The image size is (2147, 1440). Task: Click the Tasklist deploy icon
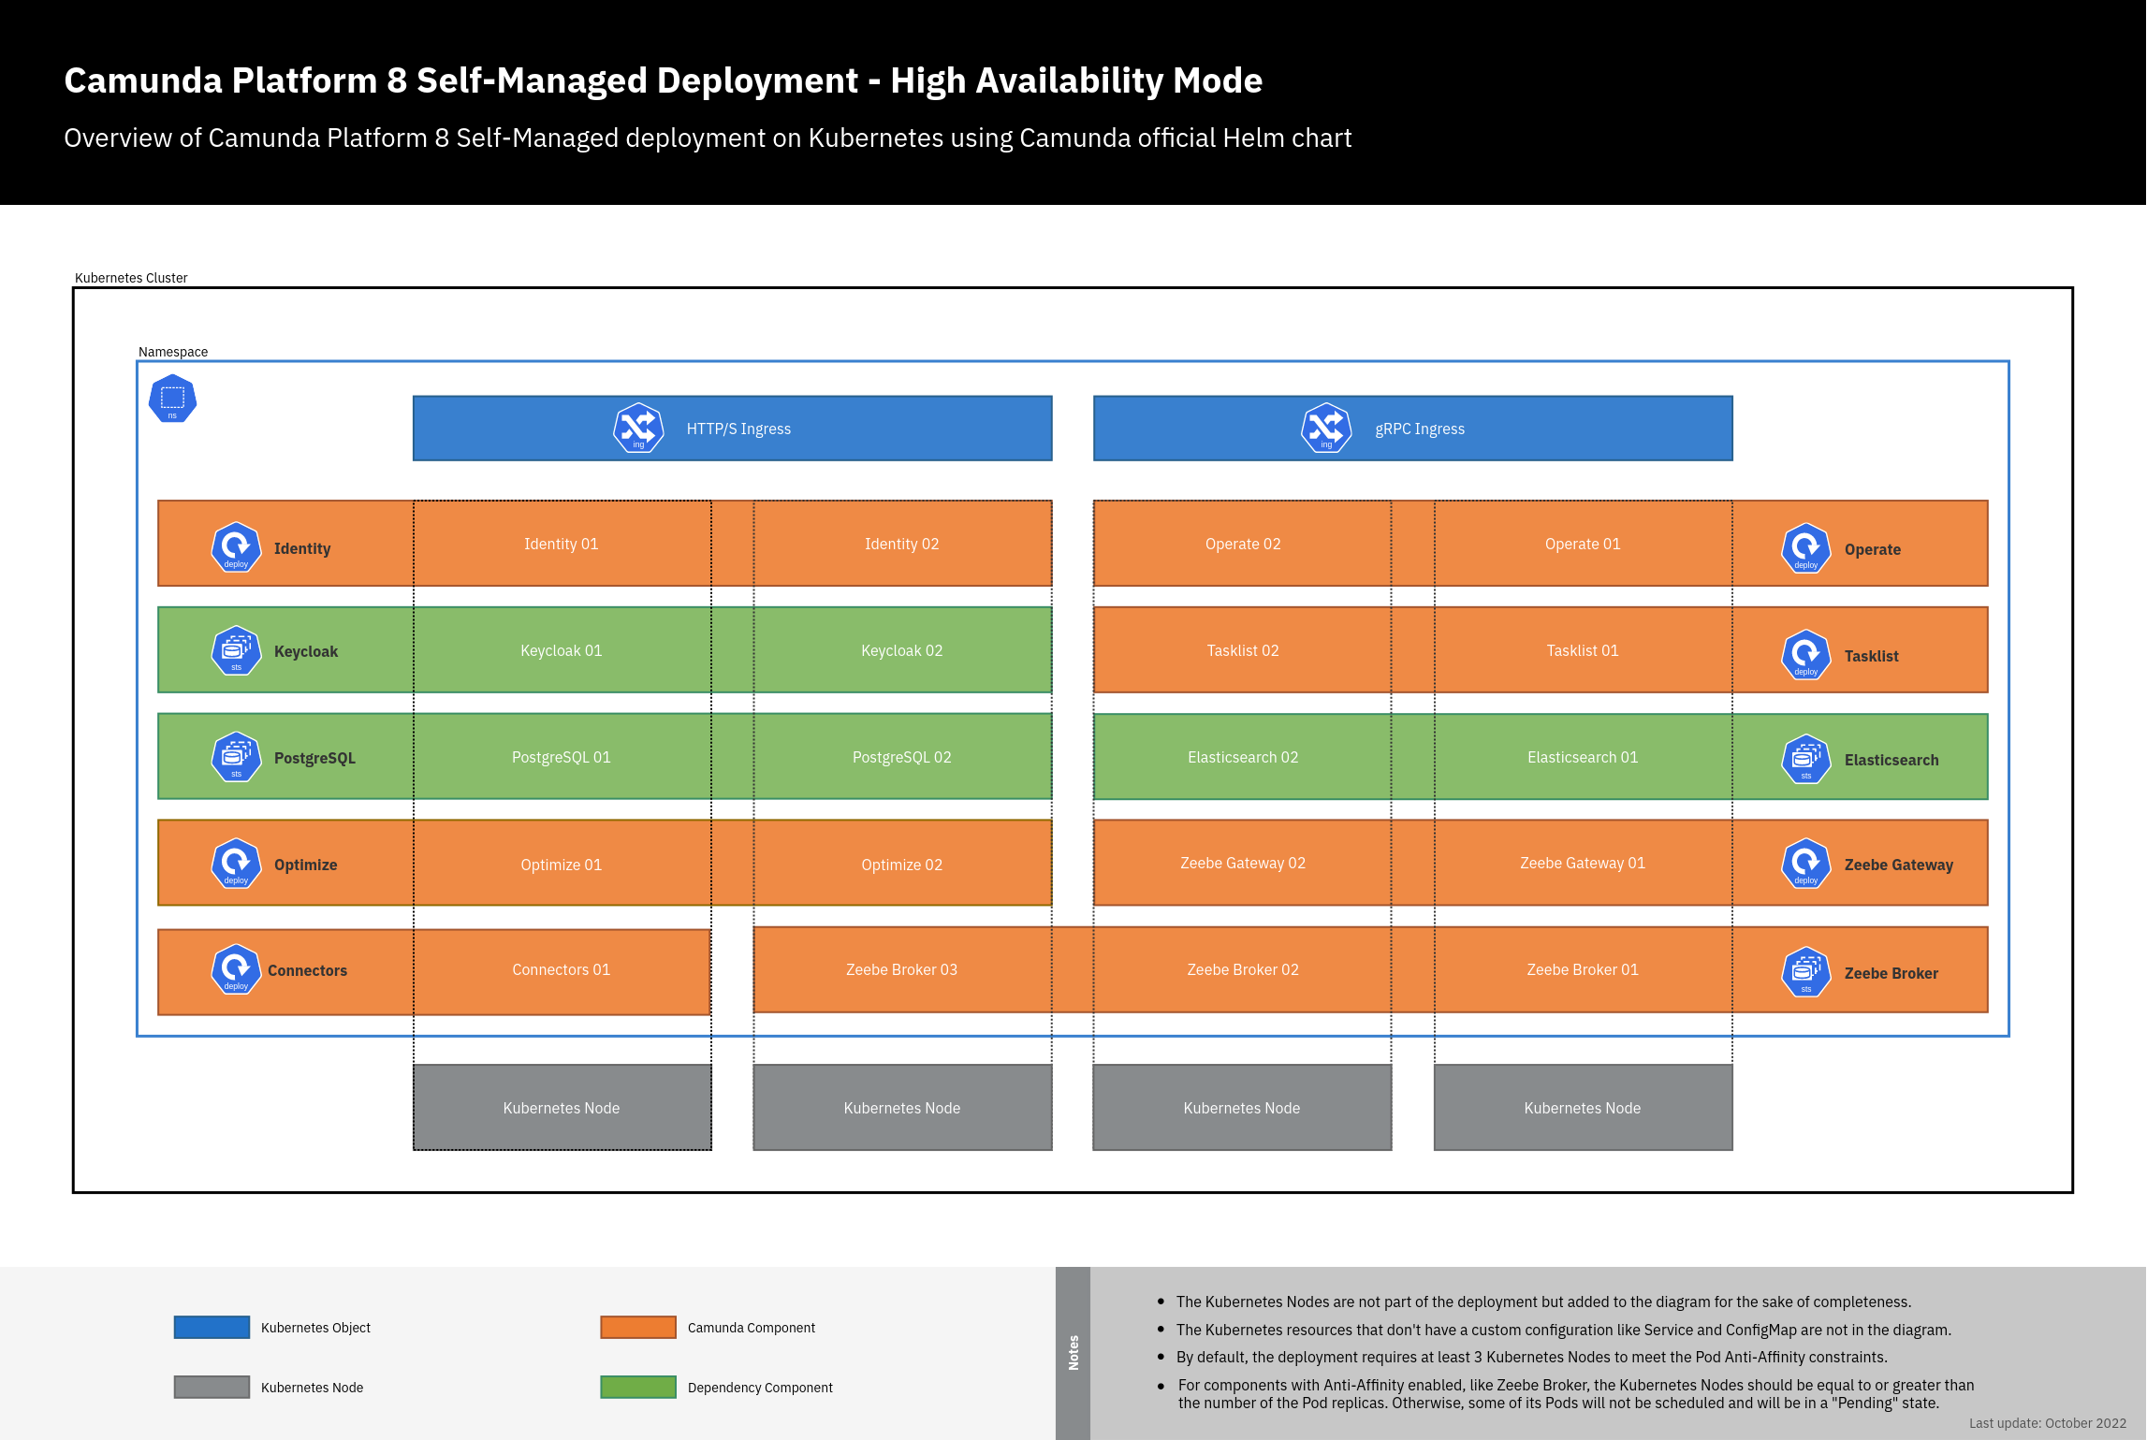coord(1805,655)
